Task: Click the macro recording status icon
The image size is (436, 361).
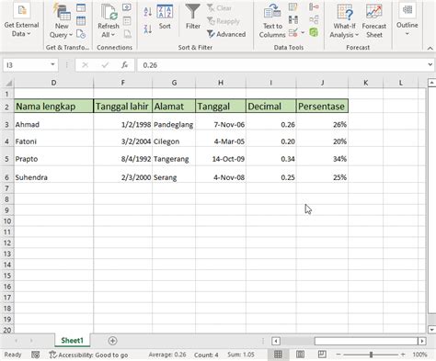Action: click(x=36, y=355)
